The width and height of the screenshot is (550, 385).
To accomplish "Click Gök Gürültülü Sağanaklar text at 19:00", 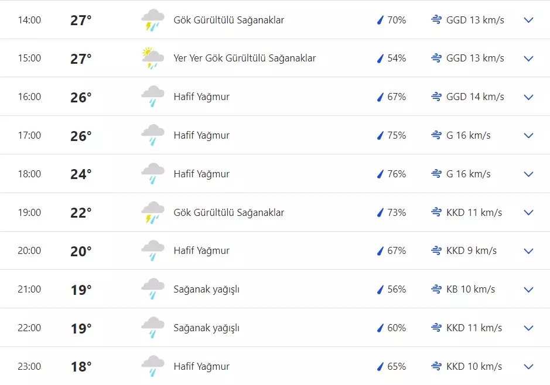I will point(228,212).
